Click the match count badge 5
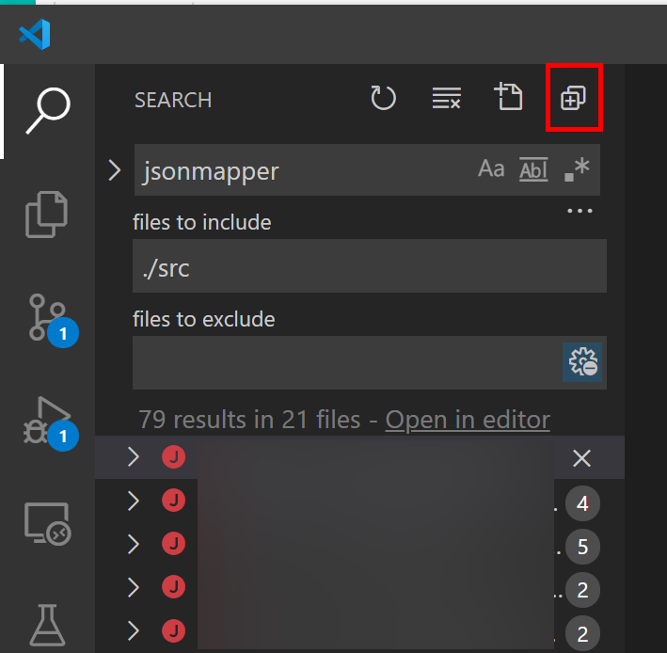This screenshot has height=653, width=667. pos(582,547)
